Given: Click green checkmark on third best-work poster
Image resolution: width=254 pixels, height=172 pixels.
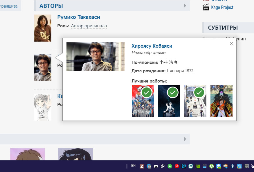Looking at the screenshot, I should (x=199, y=93).
